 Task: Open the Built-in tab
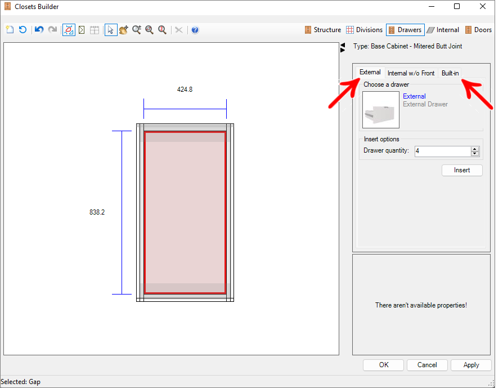point(450,73)
